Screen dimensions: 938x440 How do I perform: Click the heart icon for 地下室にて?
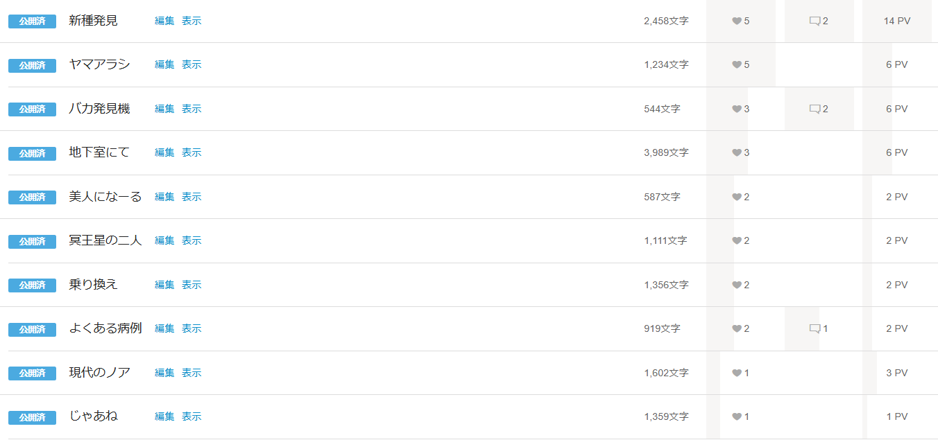(x=737, y=152)
